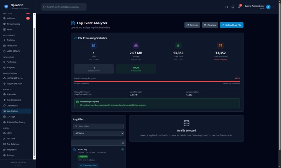Click the green check icon on access.log

(123, 150)
